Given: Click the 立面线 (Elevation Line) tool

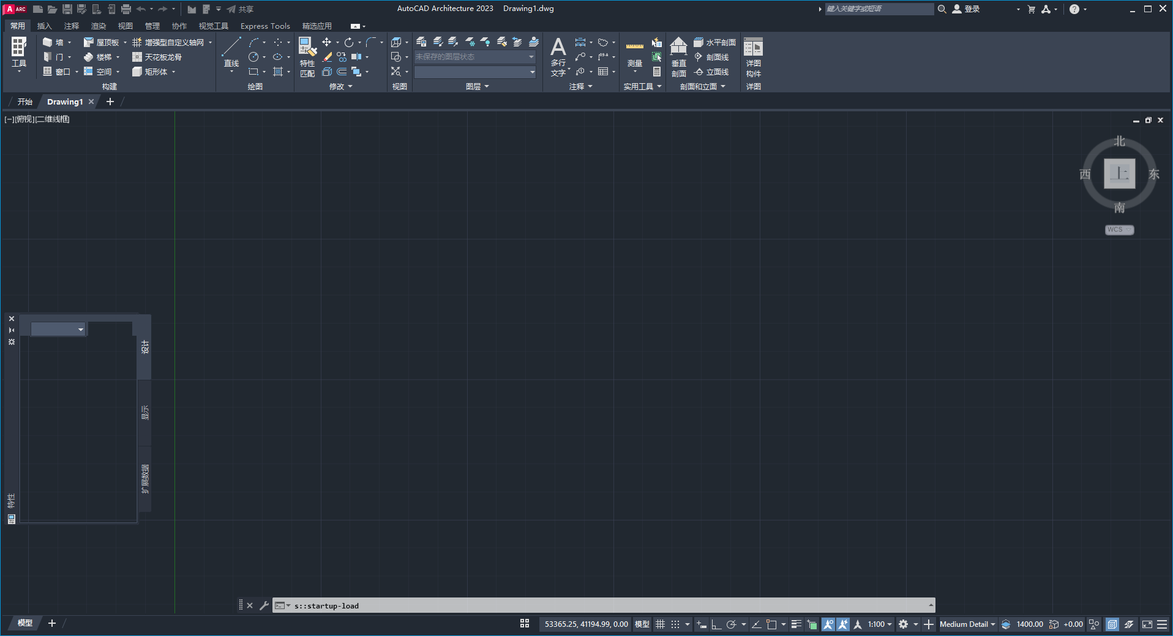Looking at the screenshot, I should pos(711,72).
